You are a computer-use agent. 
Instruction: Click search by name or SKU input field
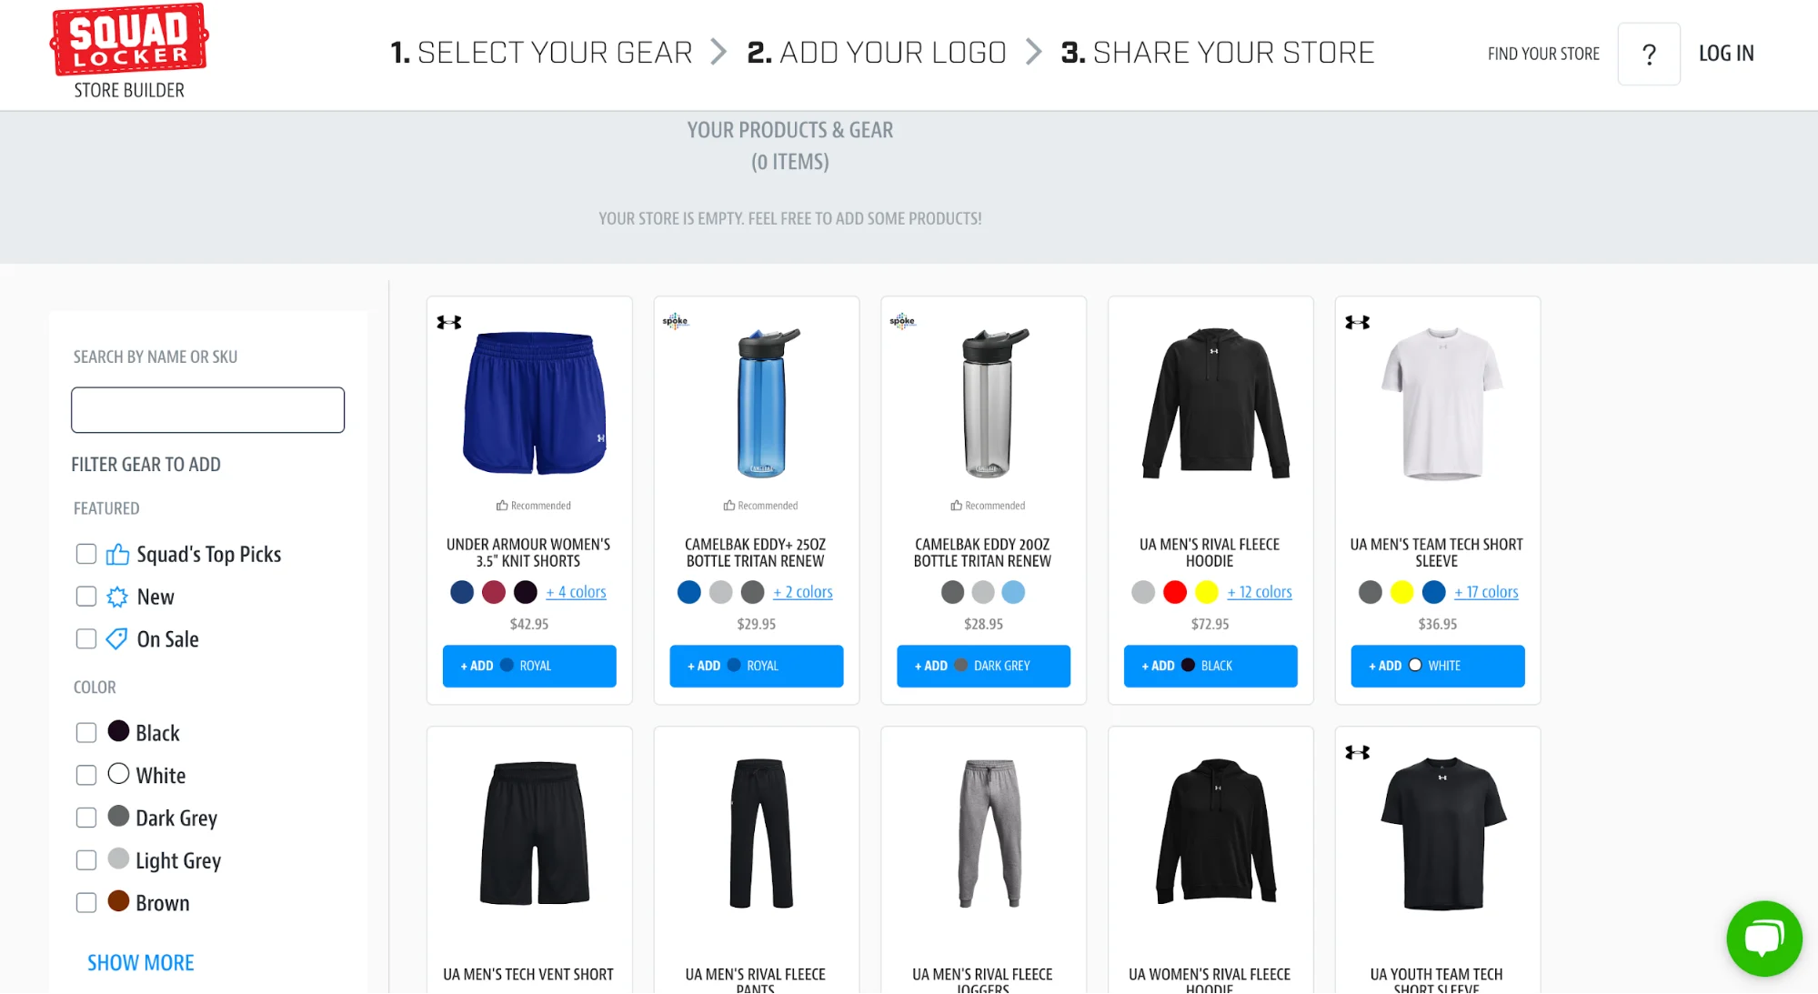click(x=206, y=409)
